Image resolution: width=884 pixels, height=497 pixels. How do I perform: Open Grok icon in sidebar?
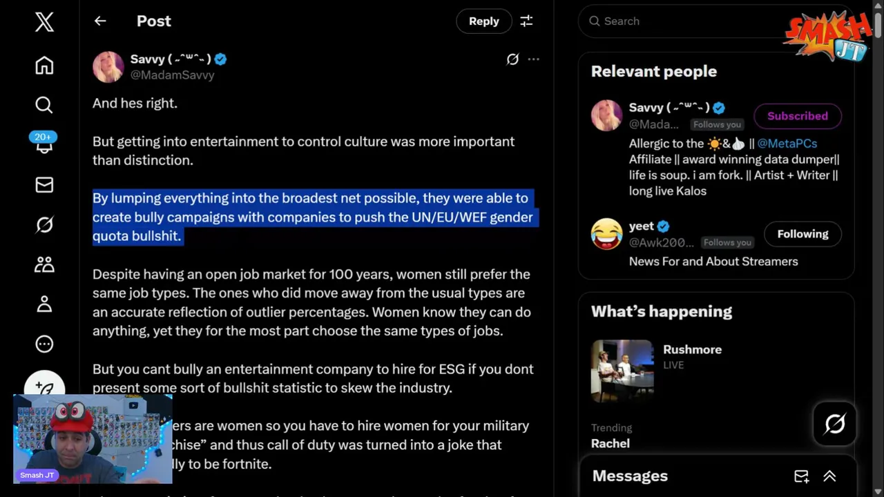[x=44, y=225]
